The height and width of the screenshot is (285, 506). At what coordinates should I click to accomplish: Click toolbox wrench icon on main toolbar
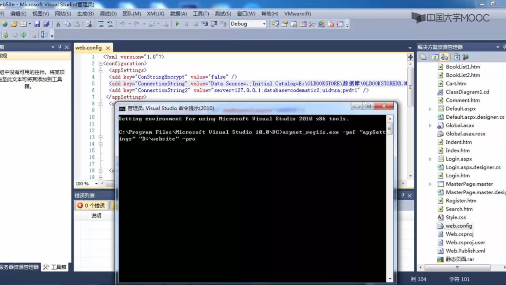[312, 24]
